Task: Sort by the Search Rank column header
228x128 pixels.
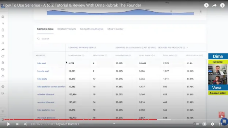Action: point(76,56)
